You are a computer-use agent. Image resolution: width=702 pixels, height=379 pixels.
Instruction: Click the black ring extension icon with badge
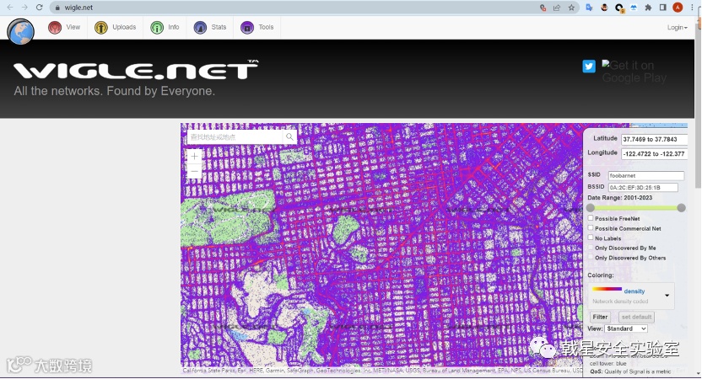tap(619, 8)
